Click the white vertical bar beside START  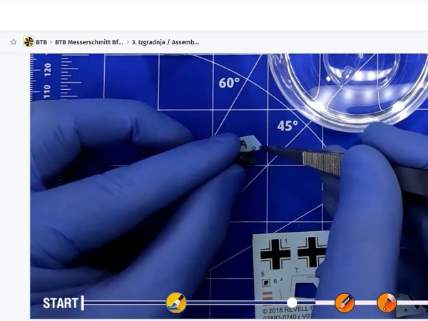point(83,303)
